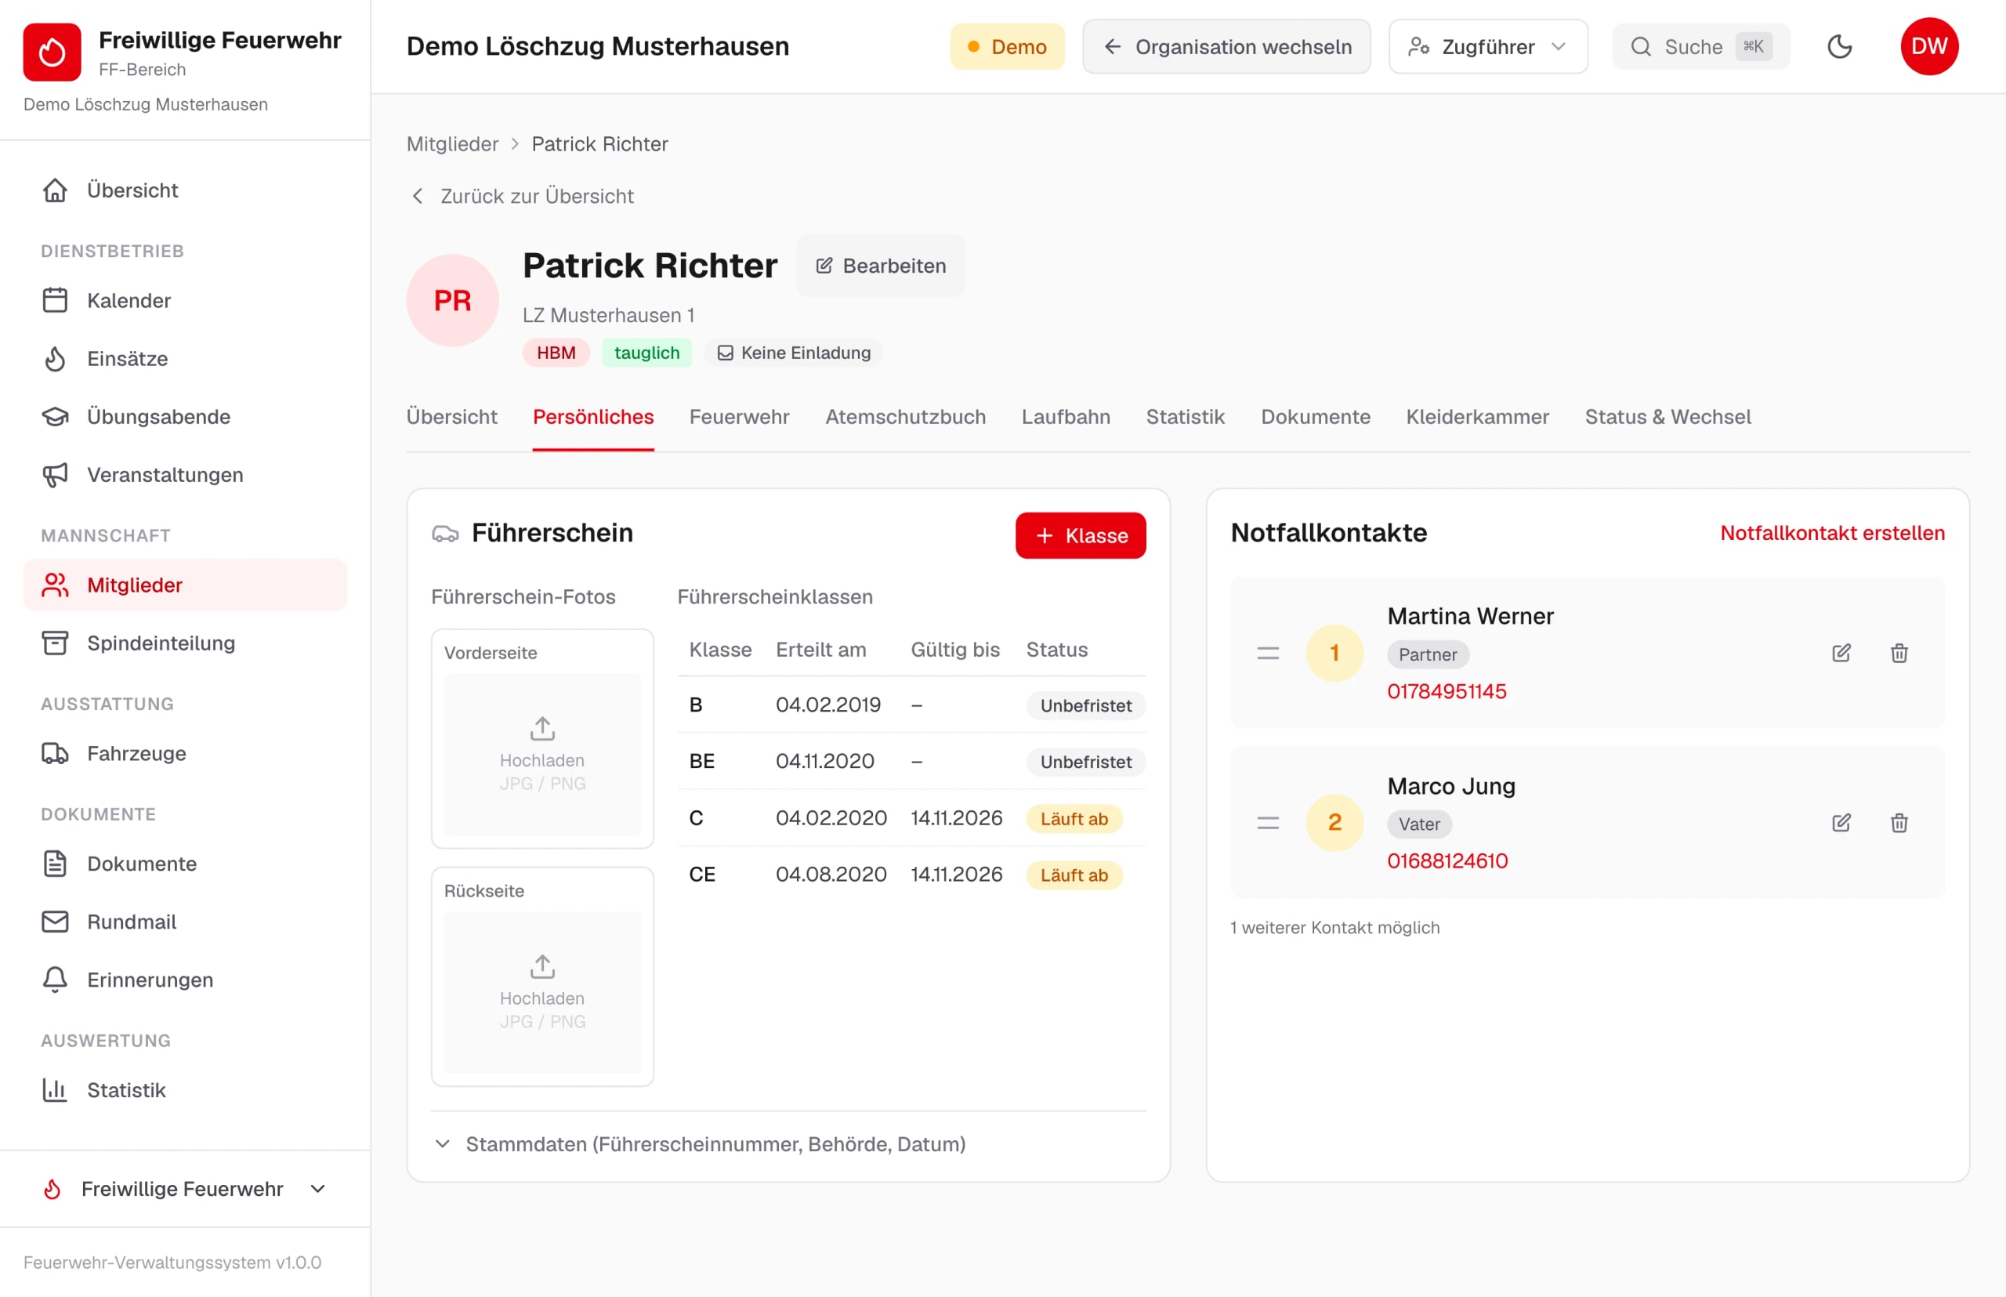Upload Rückseite driver's license photo
The height and width of the screenshot is (1297, 2006).
tap(542, 992)
